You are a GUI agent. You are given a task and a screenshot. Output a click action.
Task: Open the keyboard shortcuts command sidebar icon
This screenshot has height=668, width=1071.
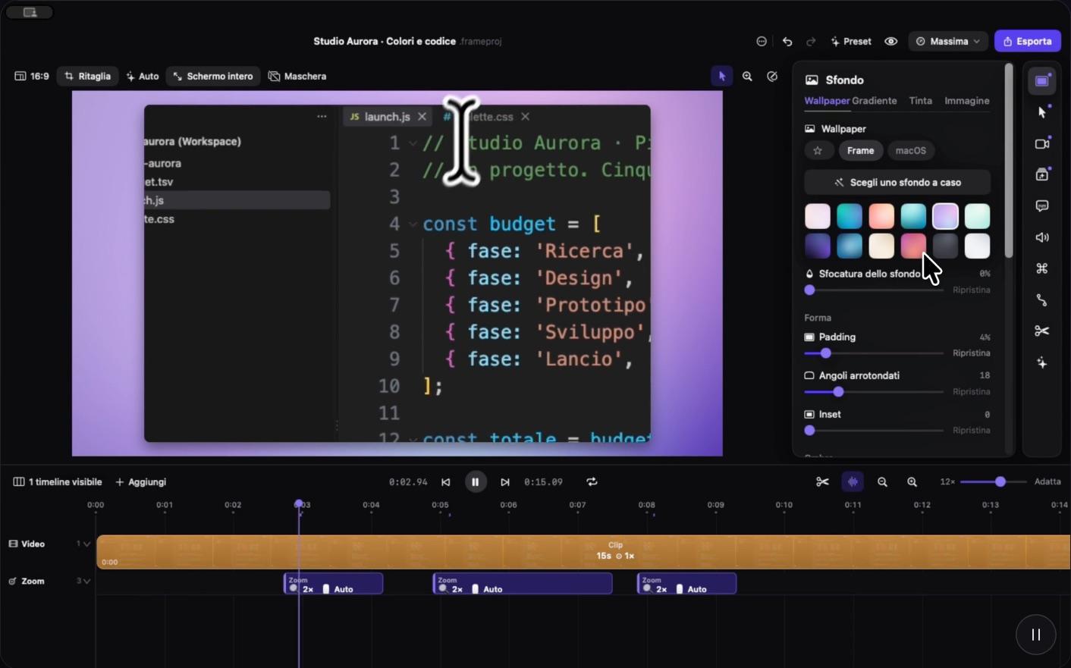(x=1042, y=268)
